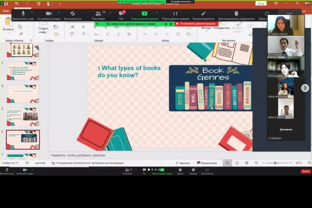The width and height of the screenshot is (312, 208).
Task: Select slide 4 thumbnail
Action: 23,94
